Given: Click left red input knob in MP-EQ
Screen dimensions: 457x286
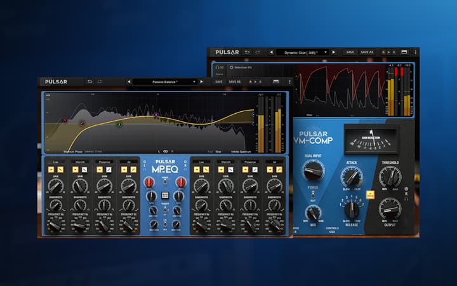Looking at the screenshot, I should 149,182.
